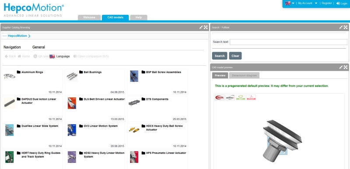Click the DAPDU2 actuator thumbnail image

[x=10, y=103]
